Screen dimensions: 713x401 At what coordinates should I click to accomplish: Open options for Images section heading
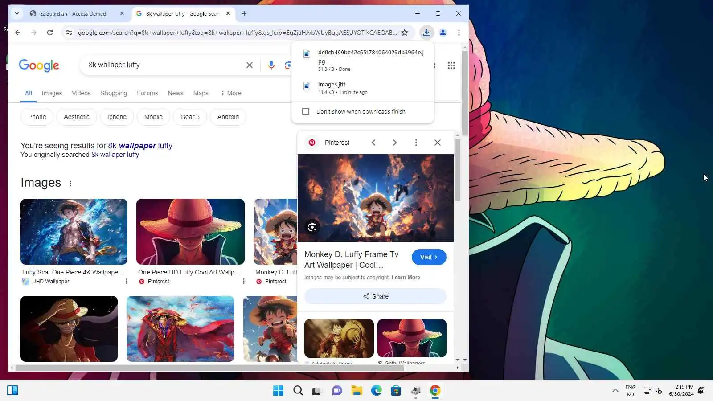(x=70, y=183)
